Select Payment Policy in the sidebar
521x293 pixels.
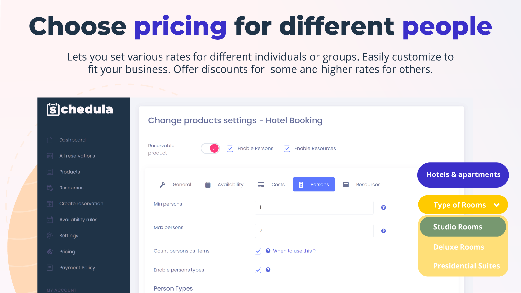click(77, 267)
